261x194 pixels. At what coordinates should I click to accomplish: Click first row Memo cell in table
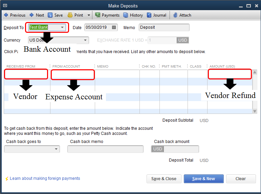pos(117,74)
